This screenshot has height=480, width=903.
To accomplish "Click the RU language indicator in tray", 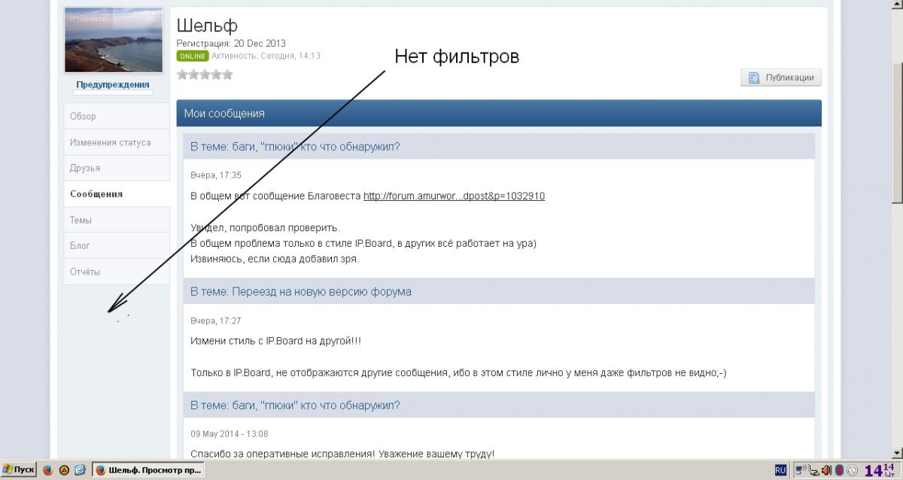I will click(780, 470).
